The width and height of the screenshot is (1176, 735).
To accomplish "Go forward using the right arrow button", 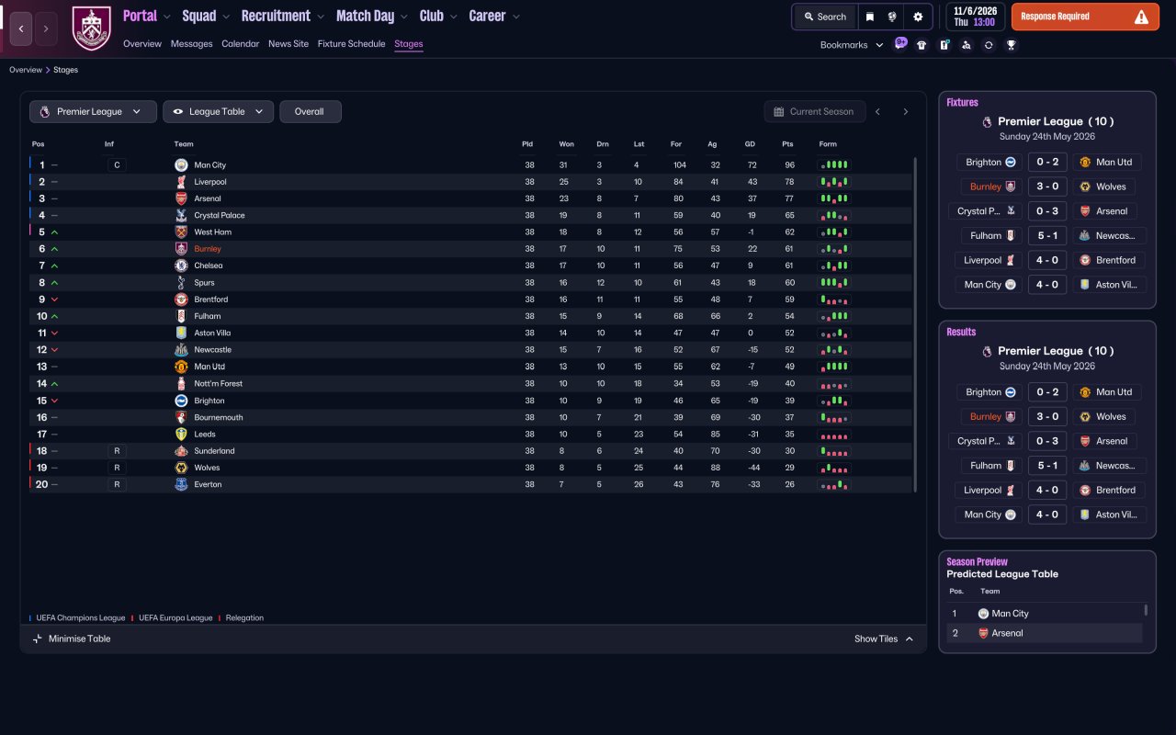I will 46,28.
